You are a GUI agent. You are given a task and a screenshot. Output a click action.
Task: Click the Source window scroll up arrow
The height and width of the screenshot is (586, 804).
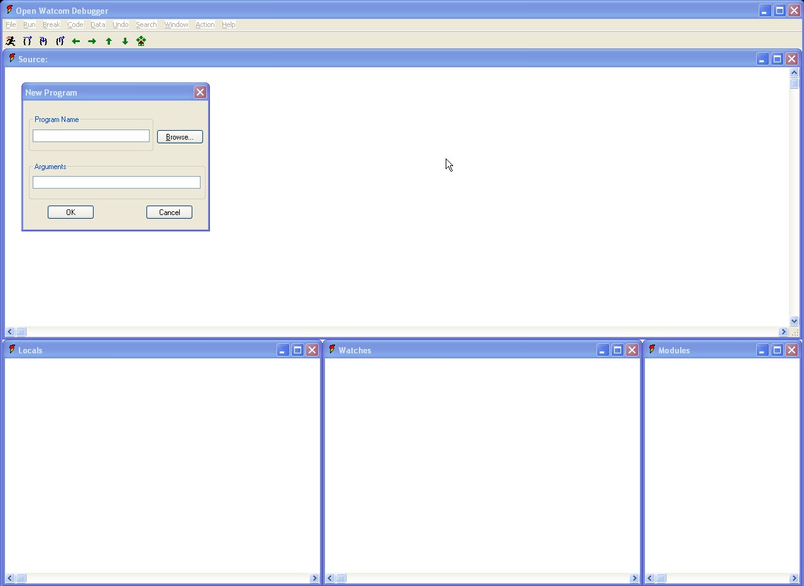click(794, 72)
